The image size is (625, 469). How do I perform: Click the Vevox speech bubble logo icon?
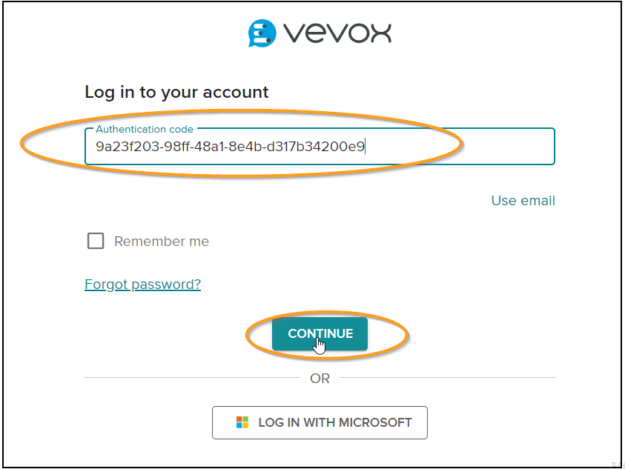(262, 33)
